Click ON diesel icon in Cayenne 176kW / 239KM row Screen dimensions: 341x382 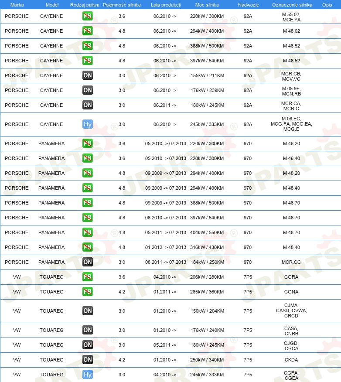click(x=88, y=90)
